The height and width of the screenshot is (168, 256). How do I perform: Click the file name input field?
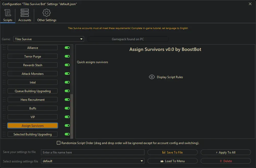[92, 152]
